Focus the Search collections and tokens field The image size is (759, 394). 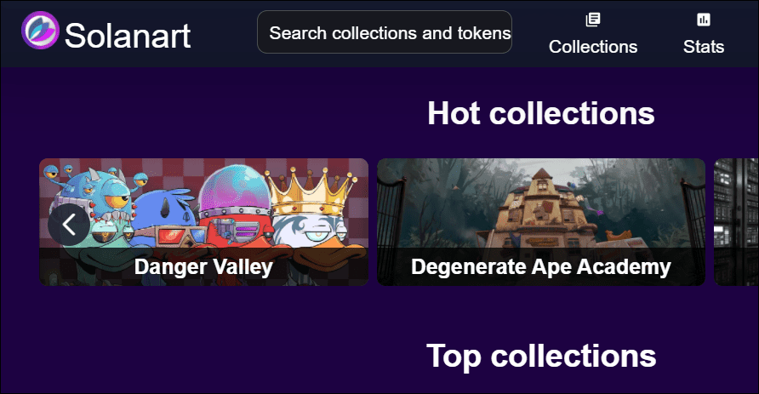[385, 32]
